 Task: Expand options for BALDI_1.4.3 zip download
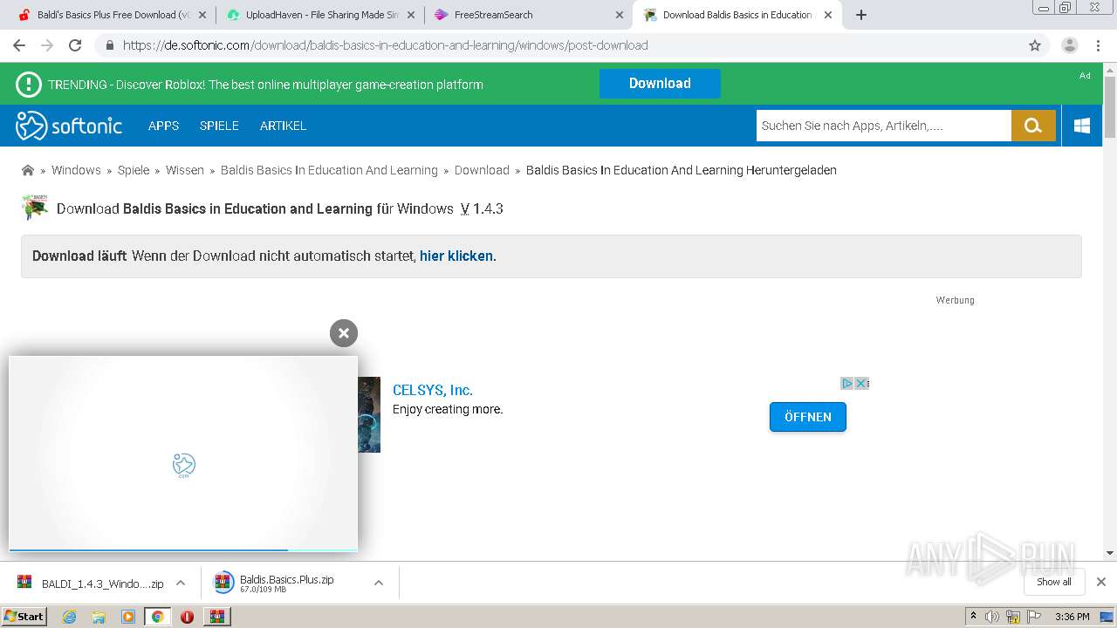point(181,583)
